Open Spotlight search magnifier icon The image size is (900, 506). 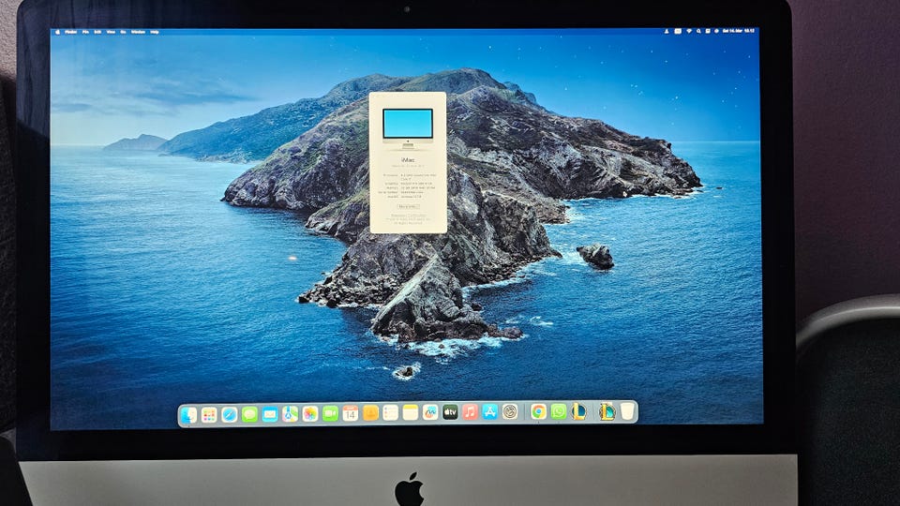(x=698, y=31)
